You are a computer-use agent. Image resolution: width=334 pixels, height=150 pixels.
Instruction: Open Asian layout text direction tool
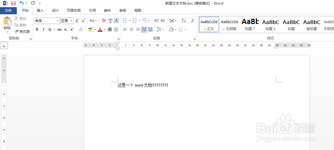point(172,21)
